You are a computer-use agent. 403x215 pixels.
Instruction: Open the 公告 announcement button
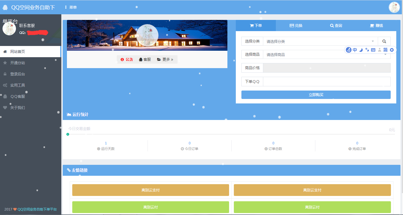click(127, 59)
